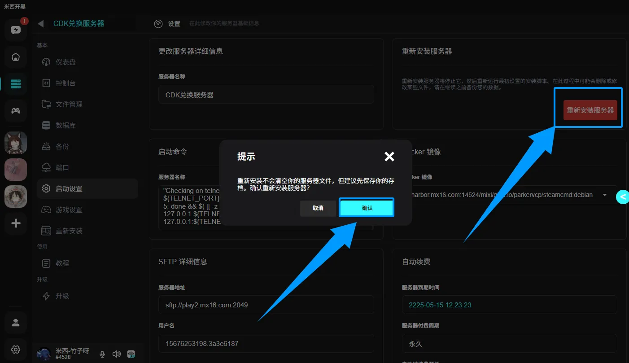Open 重新安装 reinstall menu item

pyautogui.click(x=87, y=231)
